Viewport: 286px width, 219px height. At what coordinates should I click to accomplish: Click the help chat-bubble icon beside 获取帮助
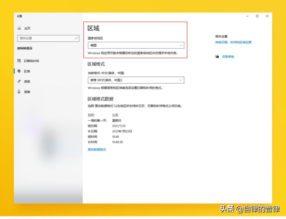[x=217, y=57]
